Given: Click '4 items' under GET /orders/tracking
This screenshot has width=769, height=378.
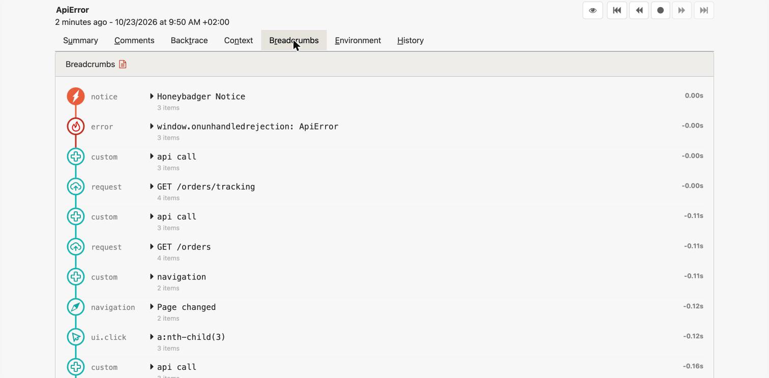Looking at the screenshot, I should pos(168,198).
